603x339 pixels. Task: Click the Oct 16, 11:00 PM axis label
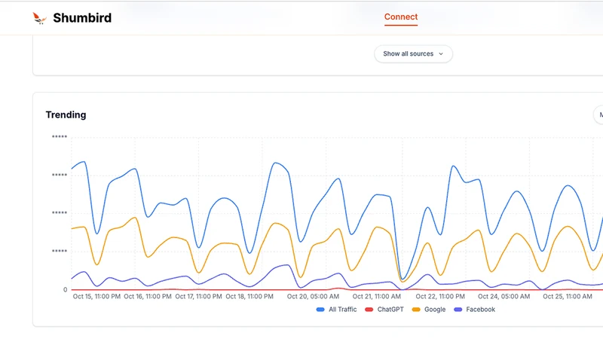point(148,296)
